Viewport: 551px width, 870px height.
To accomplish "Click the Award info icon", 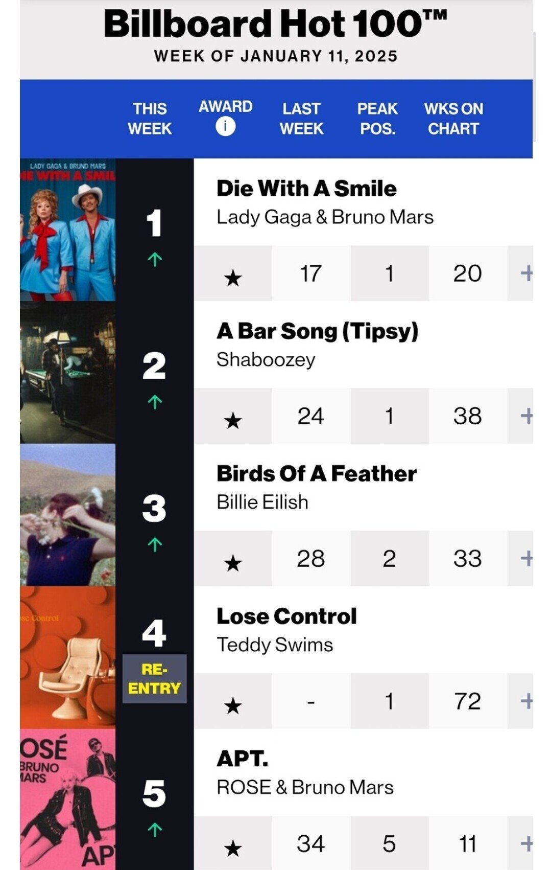I will click(x=225, y=126).
